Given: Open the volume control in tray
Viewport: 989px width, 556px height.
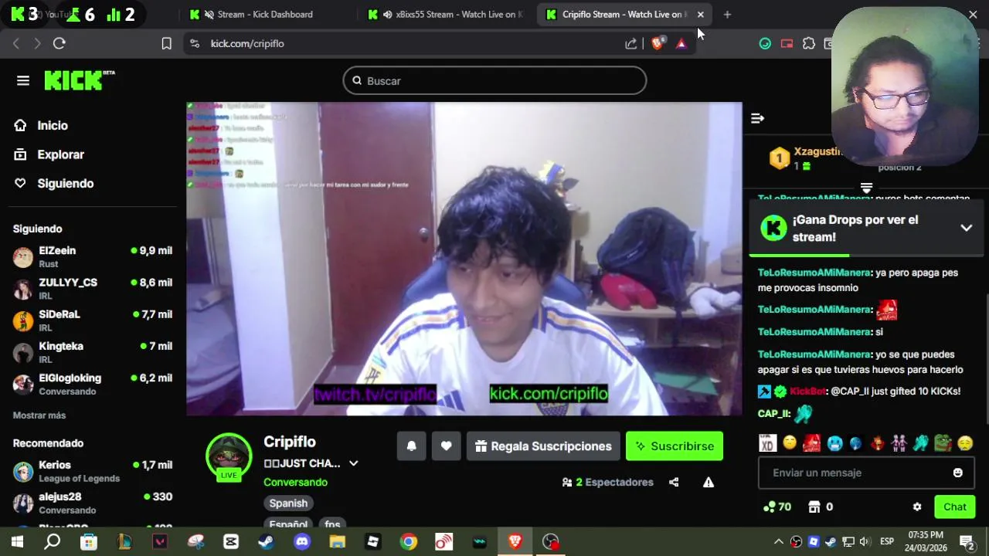Looking at the screenshot, I should point(865,541).
